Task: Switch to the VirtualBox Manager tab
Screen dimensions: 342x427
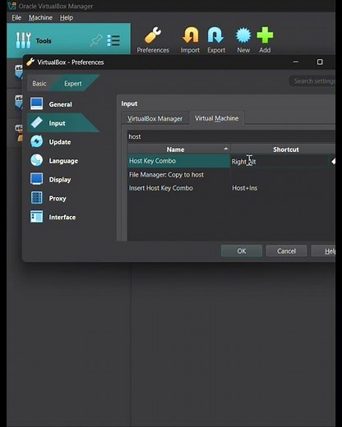Action: pos(155,118)
